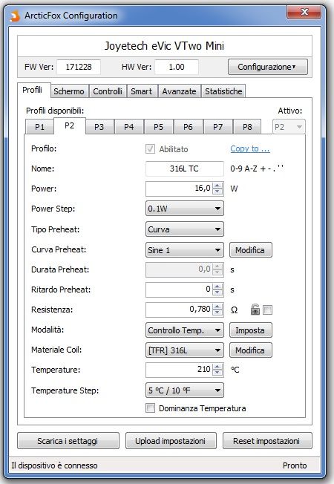Open the Modalità Controllo Temp. dropdown

(x=185, y=330)
